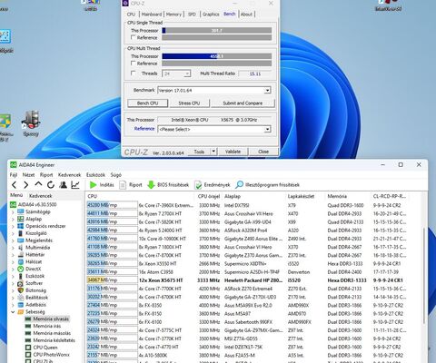Open the Eszközök menu in AIDA64
The height and width of the screenshot is (363, 436).
point(95,175)
